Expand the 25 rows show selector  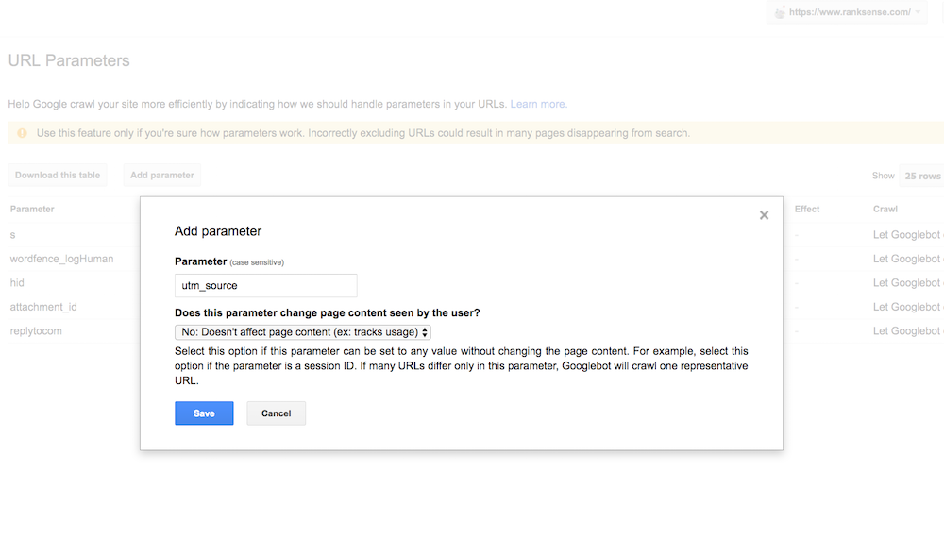921,176
